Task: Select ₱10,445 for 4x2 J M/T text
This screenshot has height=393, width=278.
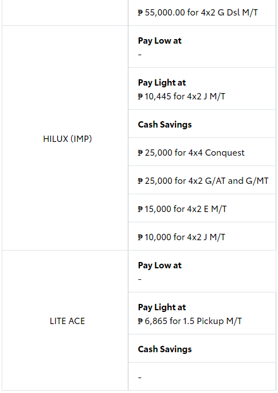Action: pos(182,97)
